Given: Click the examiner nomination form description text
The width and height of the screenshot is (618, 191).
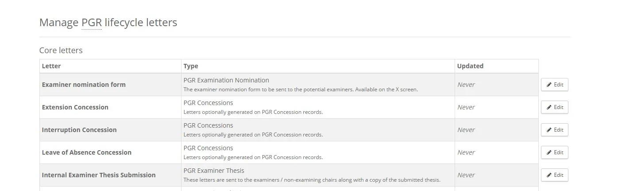Looking at the screenshot, I should [301, 90].
